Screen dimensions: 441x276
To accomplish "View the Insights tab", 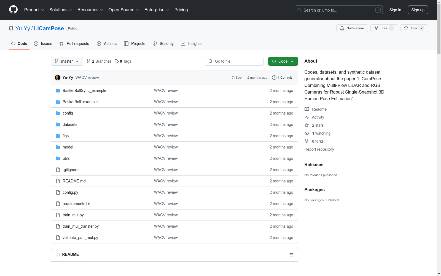I will click(x=191, y=44).
